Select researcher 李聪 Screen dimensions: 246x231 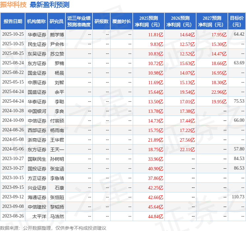(x=59, y=102)
